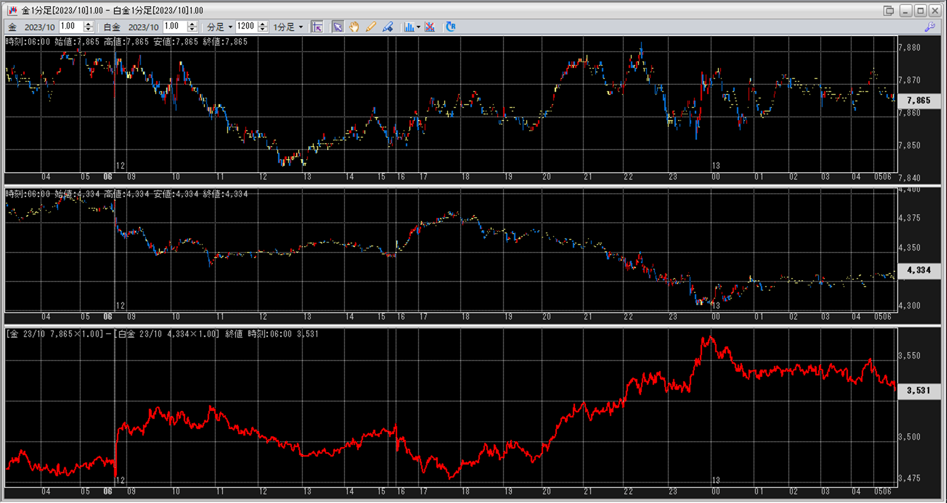Click the drawing edit pen tool

tap(388, 27)
